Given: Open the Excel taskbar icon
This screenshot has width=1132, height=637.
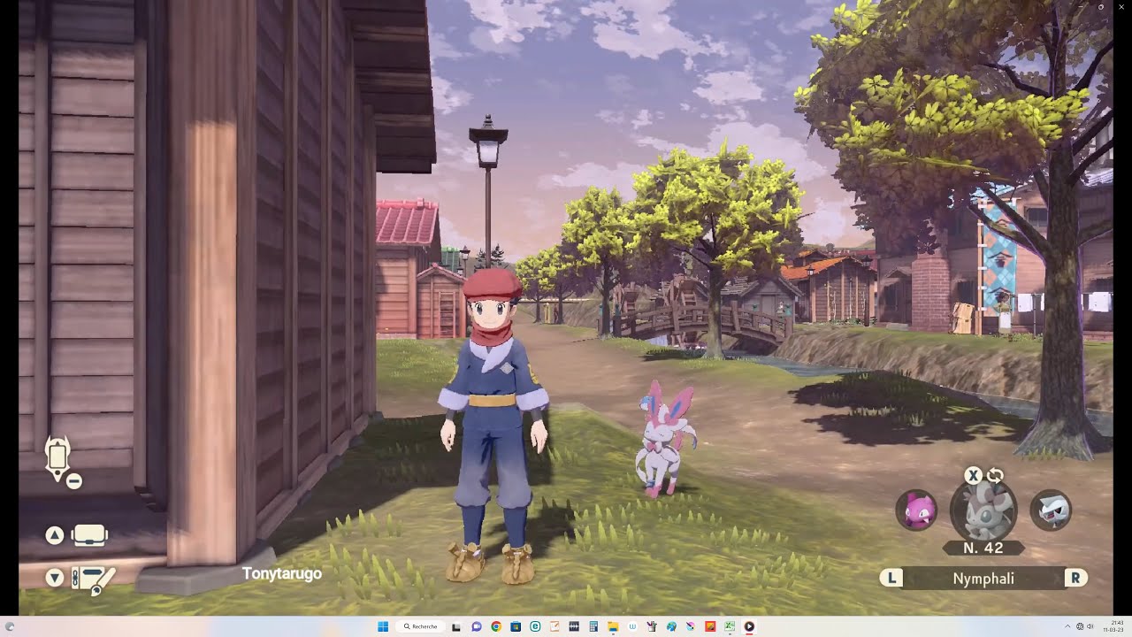Looking at the screenshot, I should click(730, 626).
